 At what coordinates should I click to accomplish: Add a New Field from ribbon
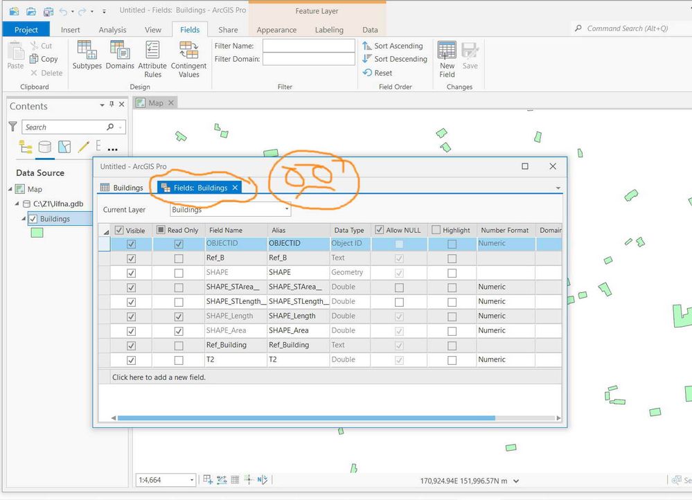pos(447,59)
